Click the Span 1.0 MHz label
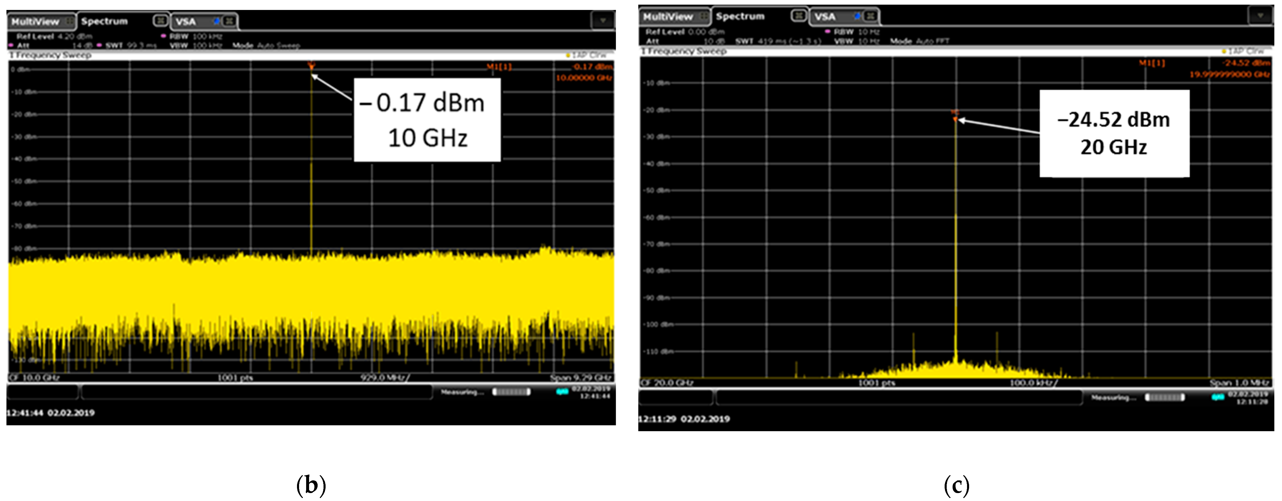 1239,383
